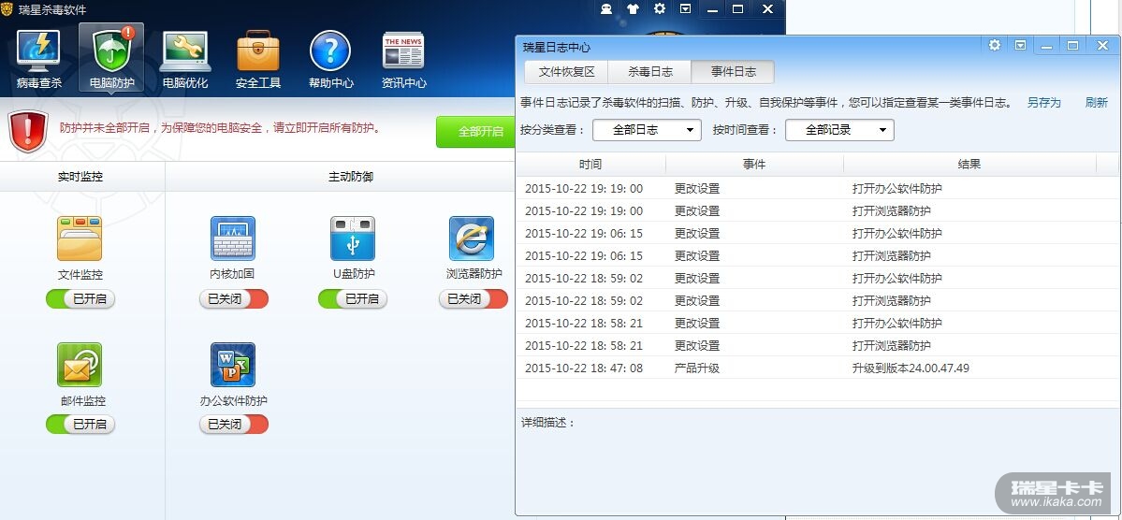Sort the log by 时间 column
1122x520 pixels.
[591, 164]
